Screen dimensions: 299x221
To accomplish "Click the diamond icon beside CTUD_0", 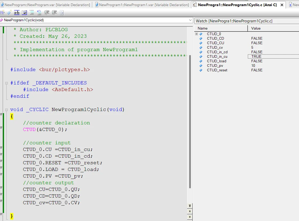I will pyautogui.click(x=201, y=34).
